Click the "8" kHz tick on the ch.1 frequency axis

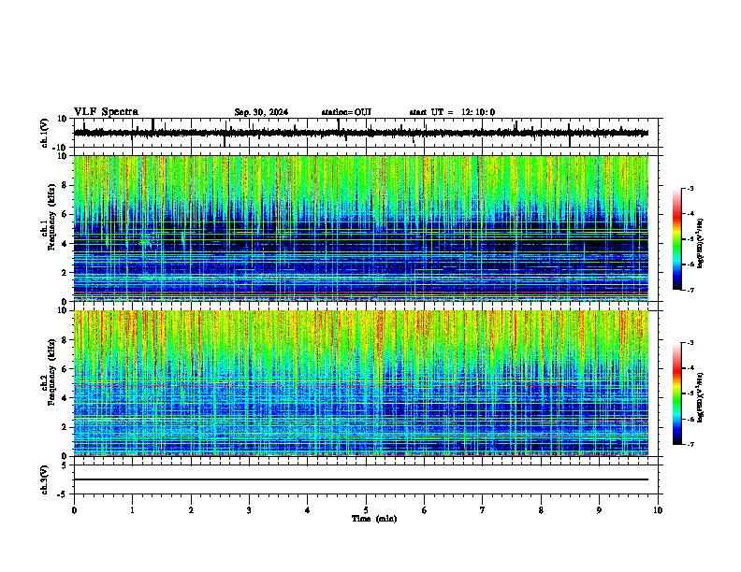(65, 185)
